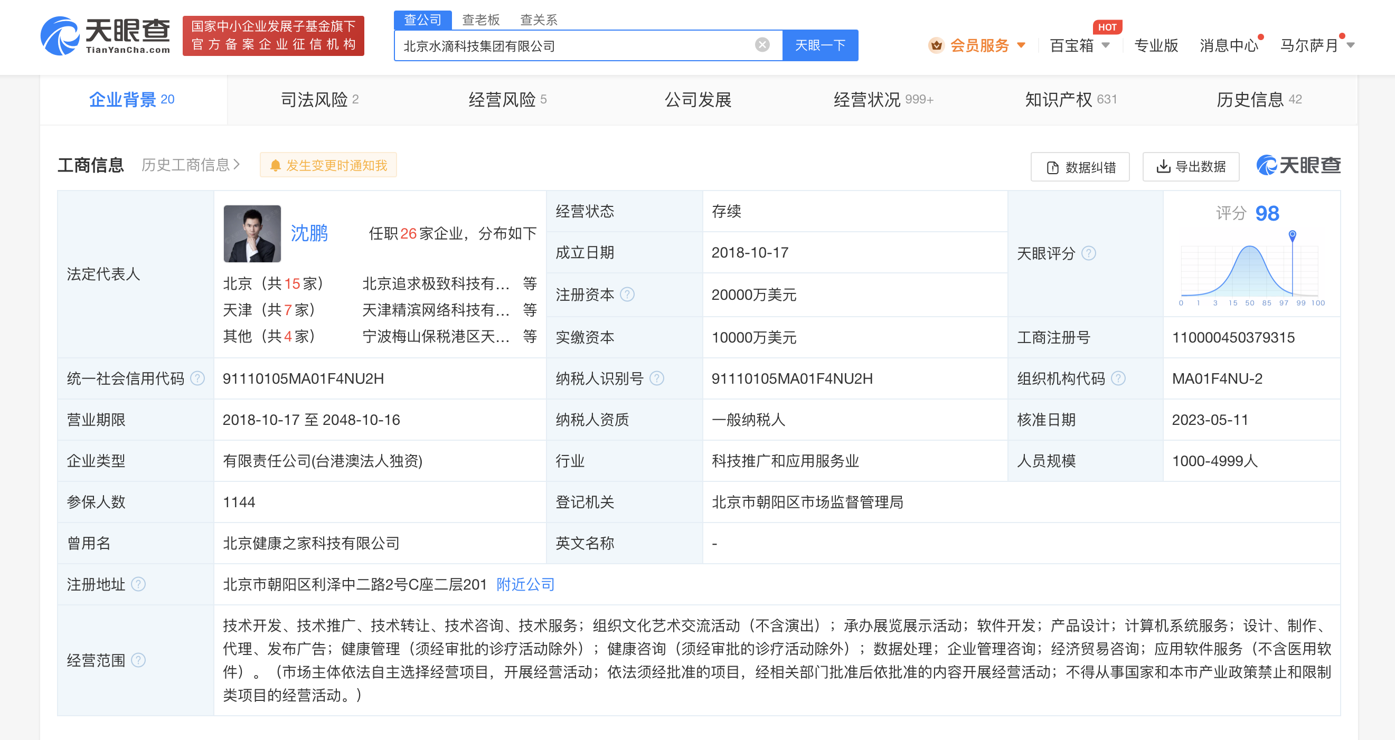Click the help icon beside 统一社会信用代码
This screenshot has width=1395, height=740.
[198, 378]
